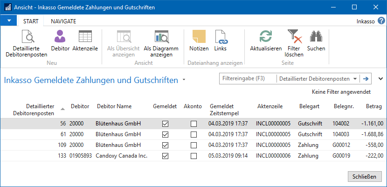Click the Gutschrift cell for 104003

[x=310, y=134]
